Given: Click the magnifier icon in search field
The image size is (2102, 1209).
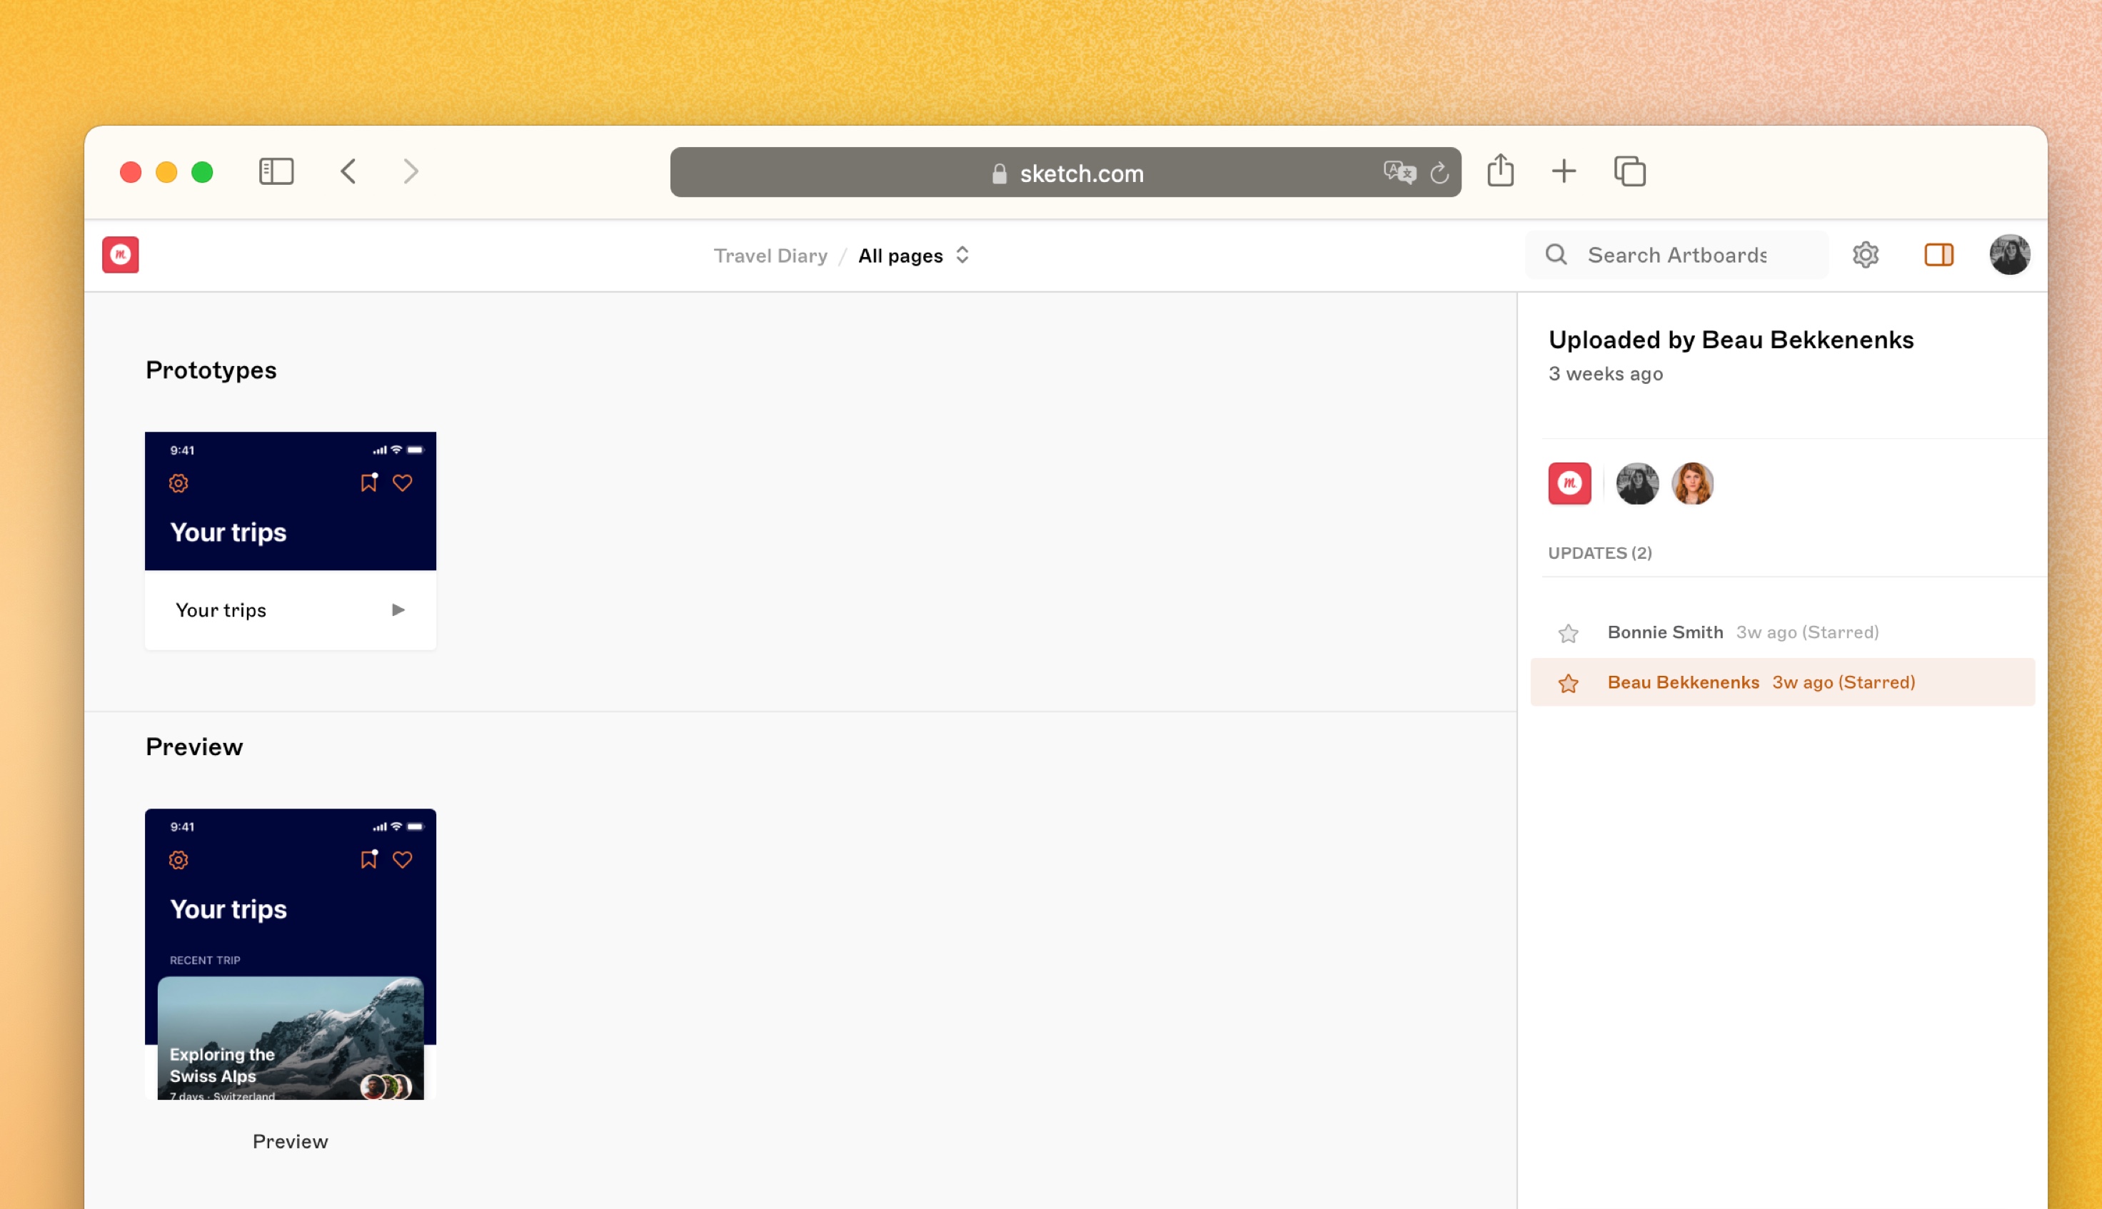Looking at the screenshot, I should 1556,255.
